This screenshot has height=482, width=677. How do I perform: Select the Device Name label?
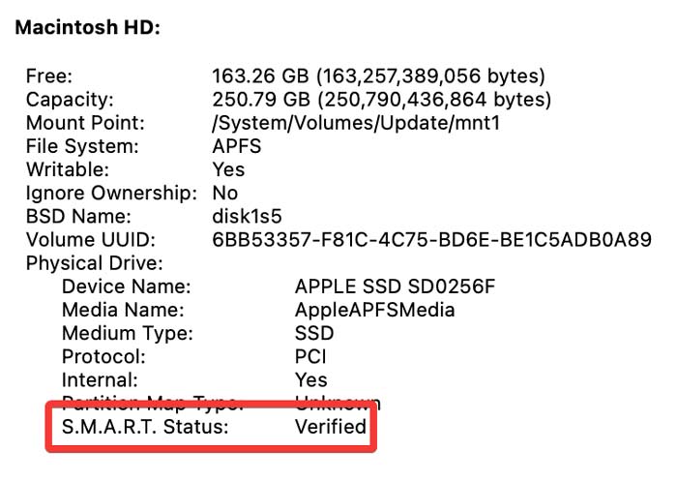(126, 286)
